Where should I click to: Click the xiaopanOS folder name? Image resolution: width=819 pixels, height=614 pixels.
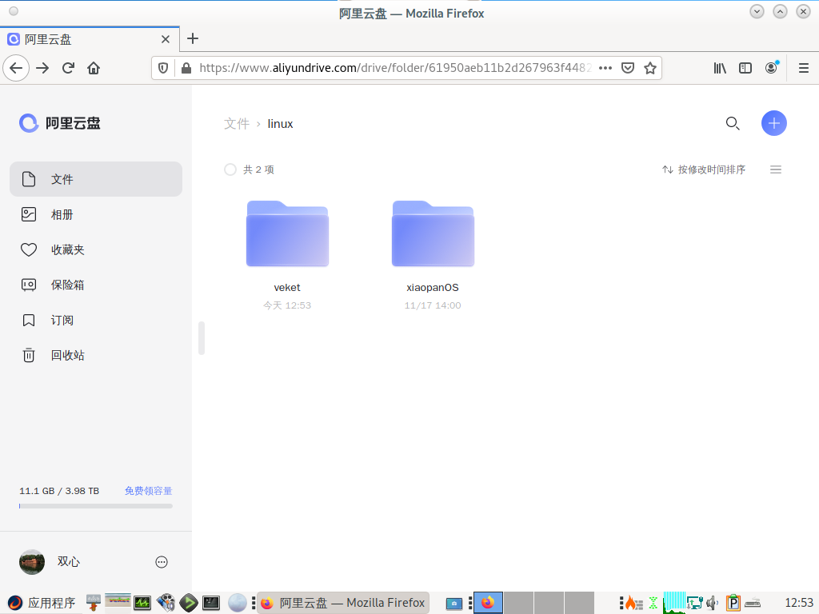433,288
